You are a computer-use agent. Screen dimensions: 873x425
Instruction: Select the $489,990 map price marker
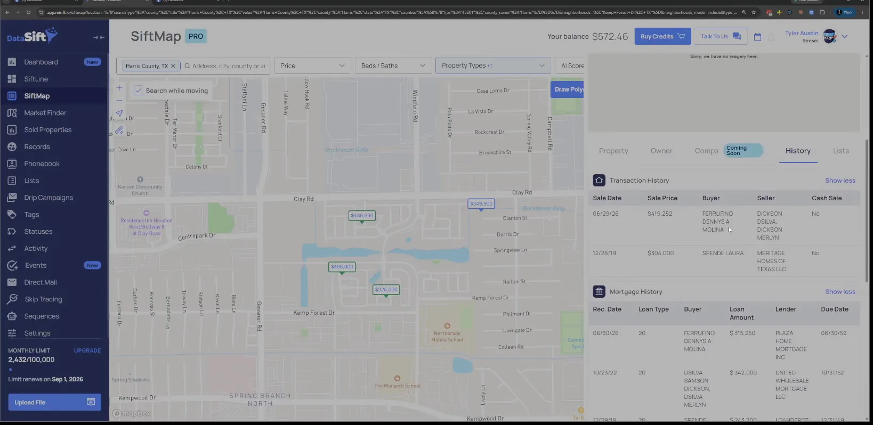pos(362,216)
